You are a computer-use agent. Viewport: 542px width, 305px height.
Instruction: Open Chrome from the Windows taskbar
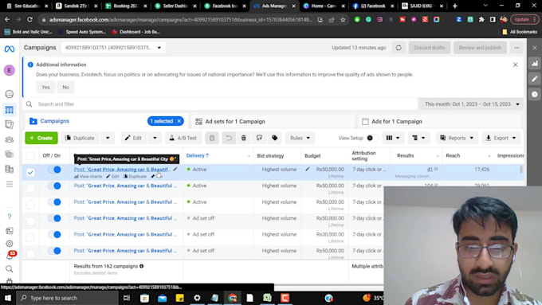tap(232, 298)
